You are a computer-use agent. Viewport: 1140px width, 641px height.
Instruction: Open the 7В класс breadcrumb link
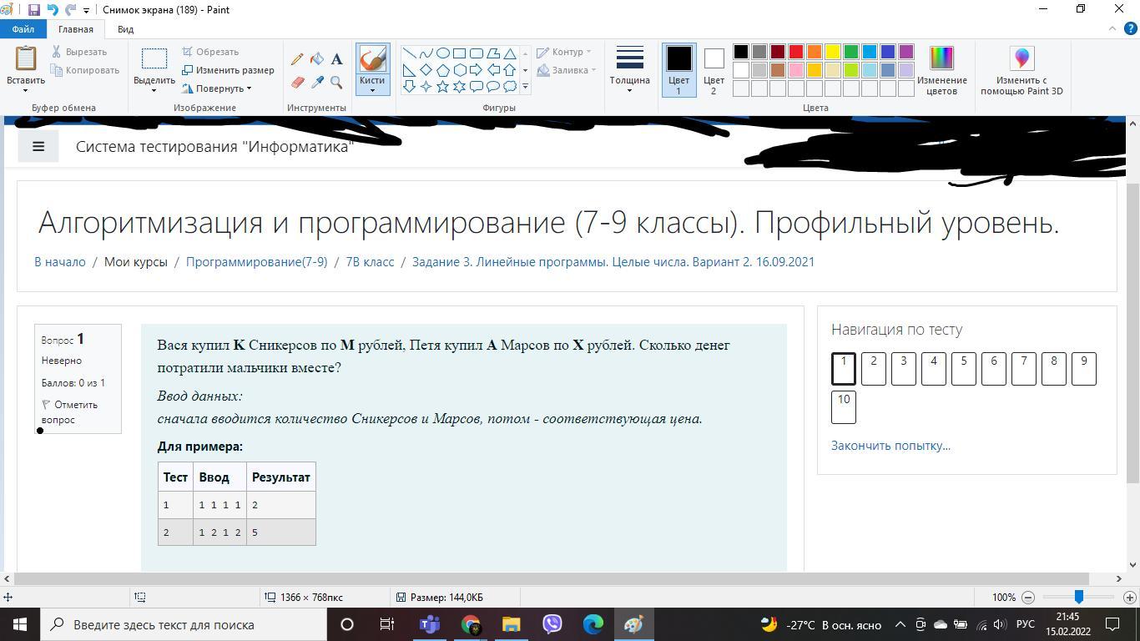tap(370, 262)
